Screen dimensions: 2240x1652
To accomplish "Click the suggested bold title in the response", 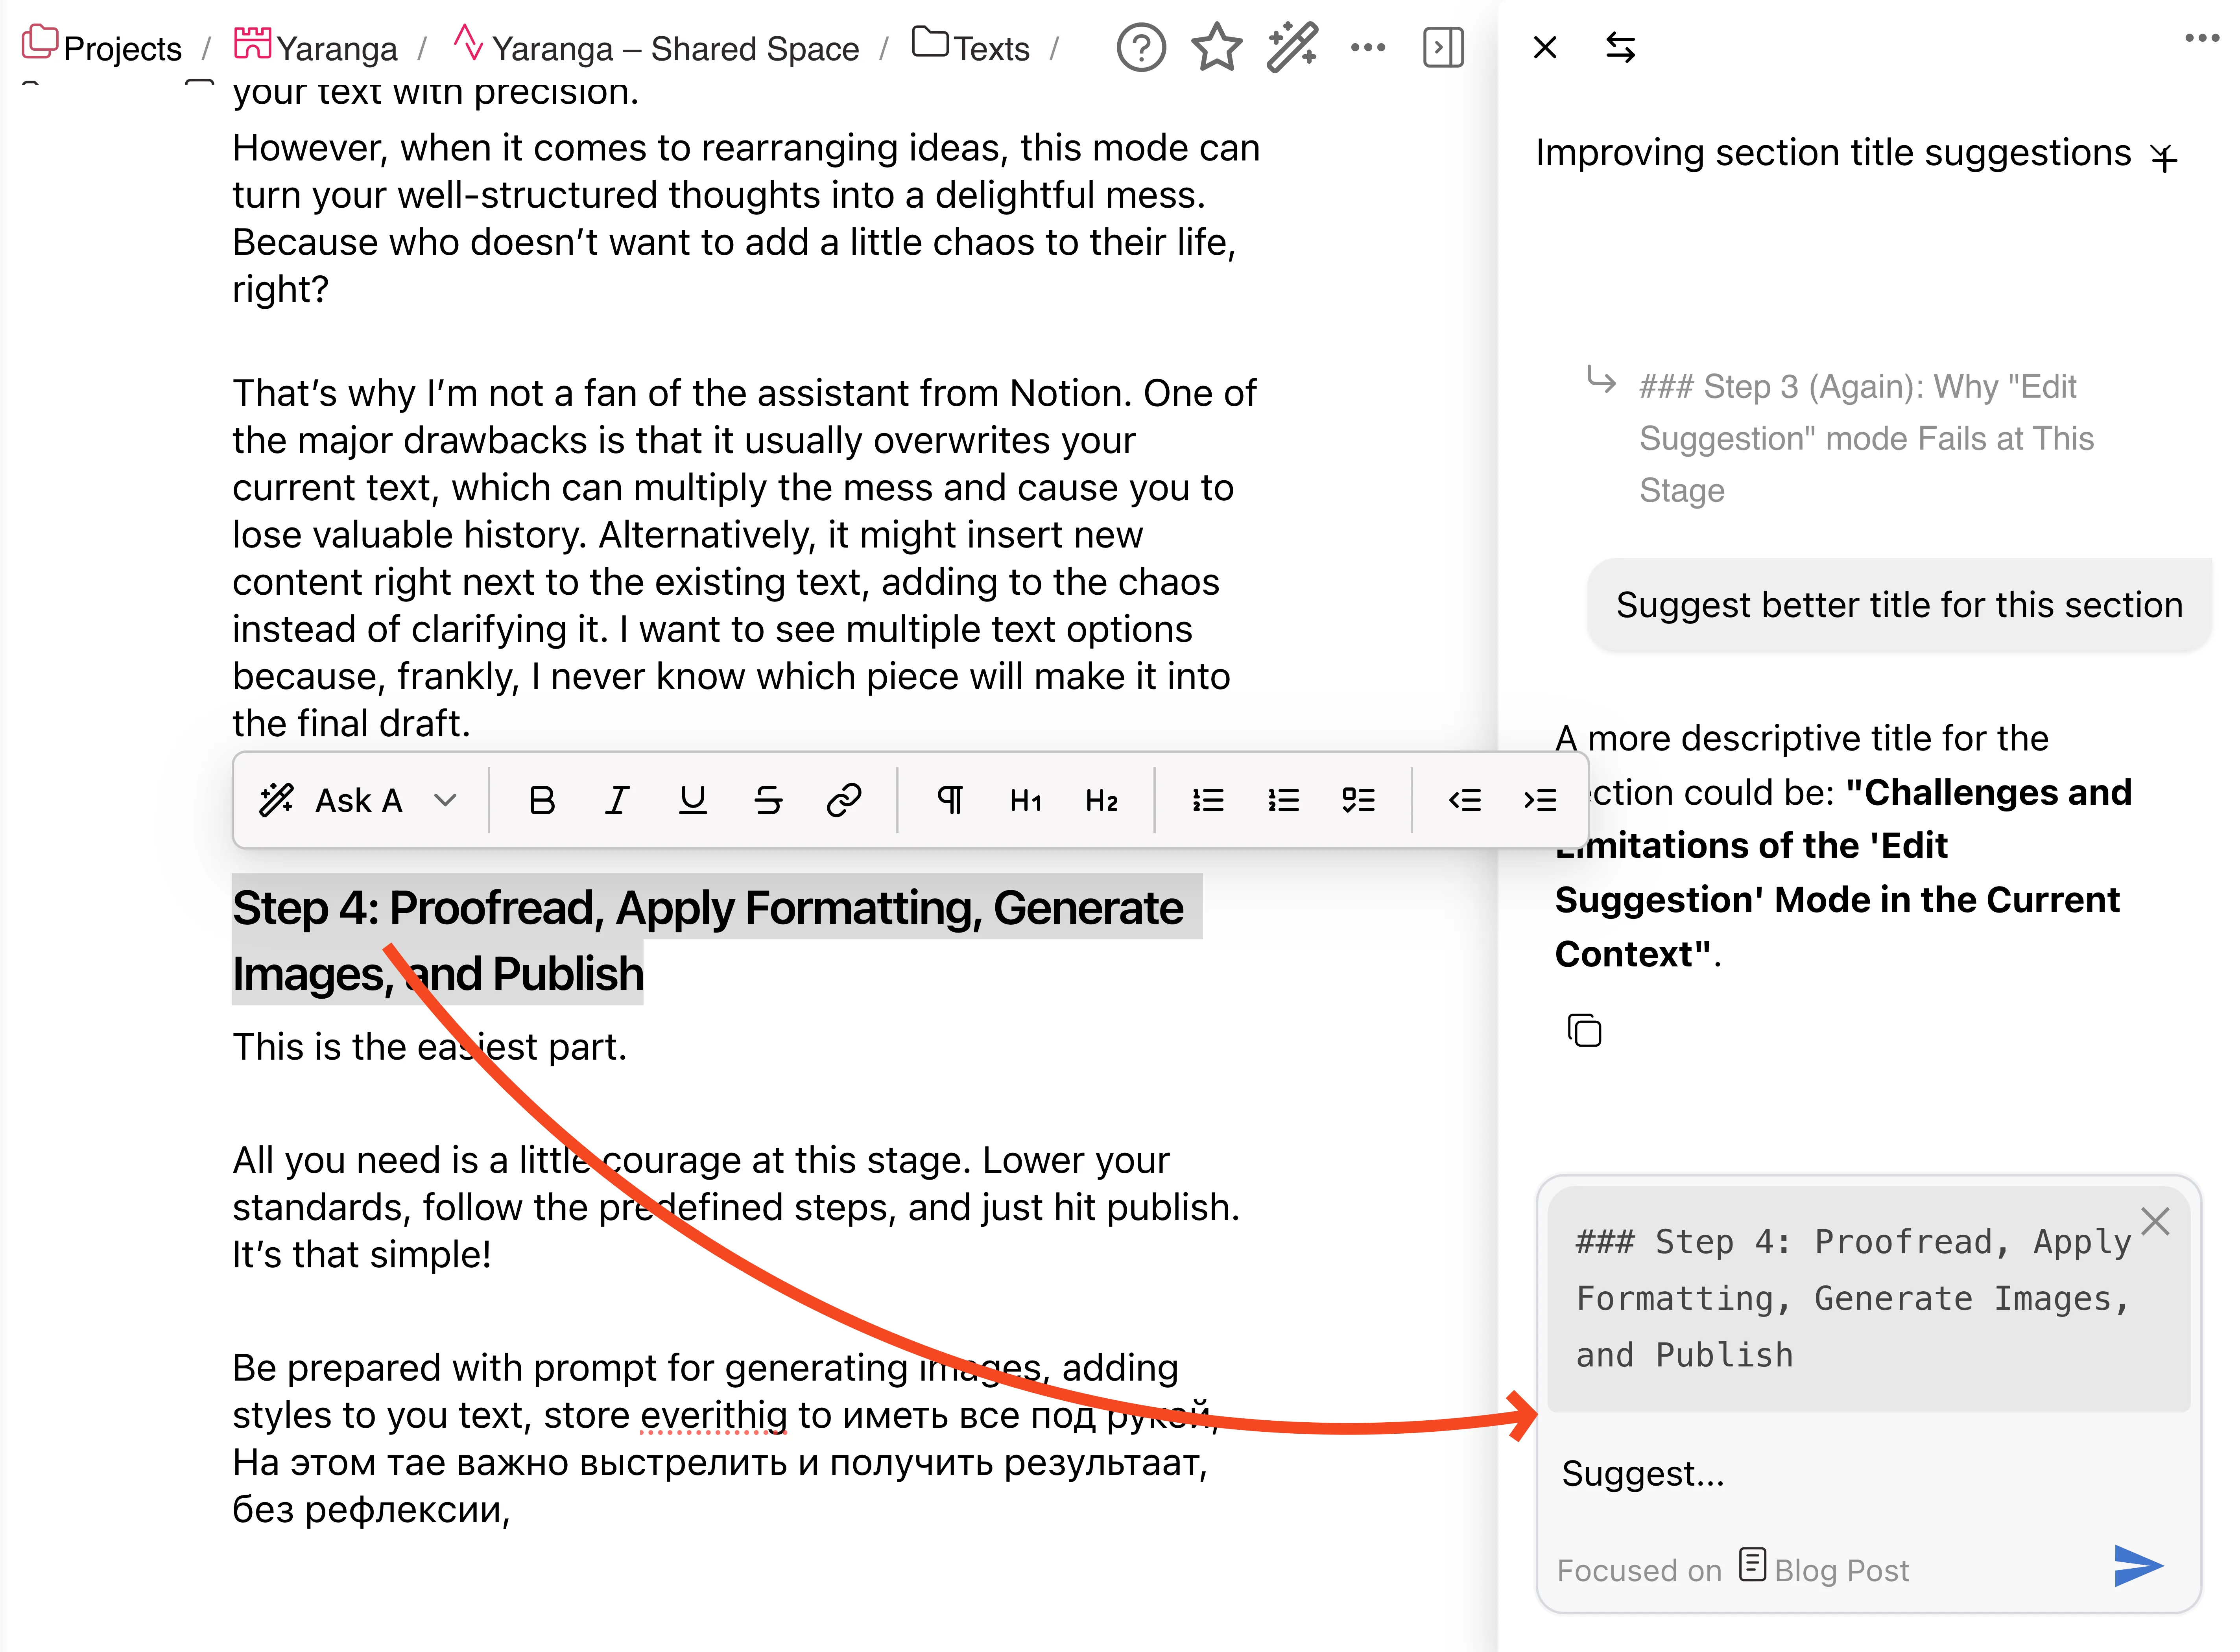I will coord(1843,872).
